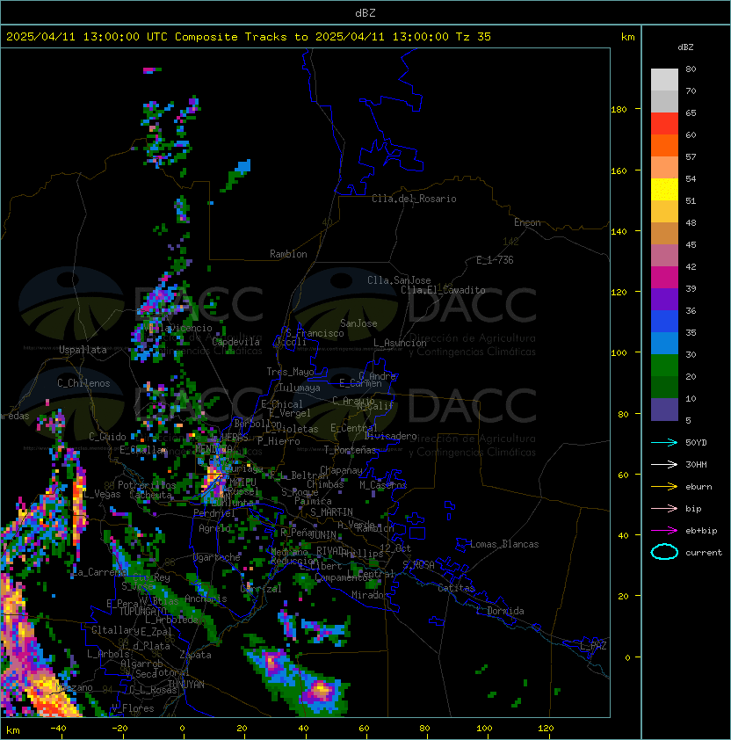731x740 pixels.
Task: Click the Capdevila map label
Action: click(235, 342)
